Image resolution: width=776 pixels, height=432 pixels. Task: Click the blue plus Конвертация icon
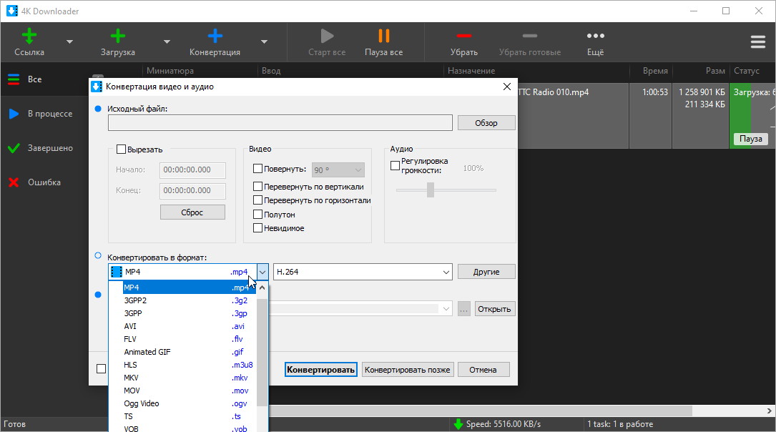coord(215,36)
